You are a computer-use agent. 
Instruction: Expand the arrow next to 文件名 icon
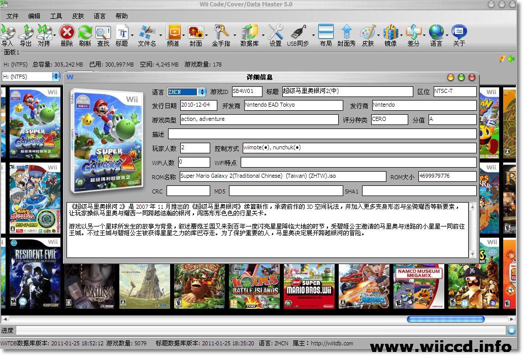(160, 35)
